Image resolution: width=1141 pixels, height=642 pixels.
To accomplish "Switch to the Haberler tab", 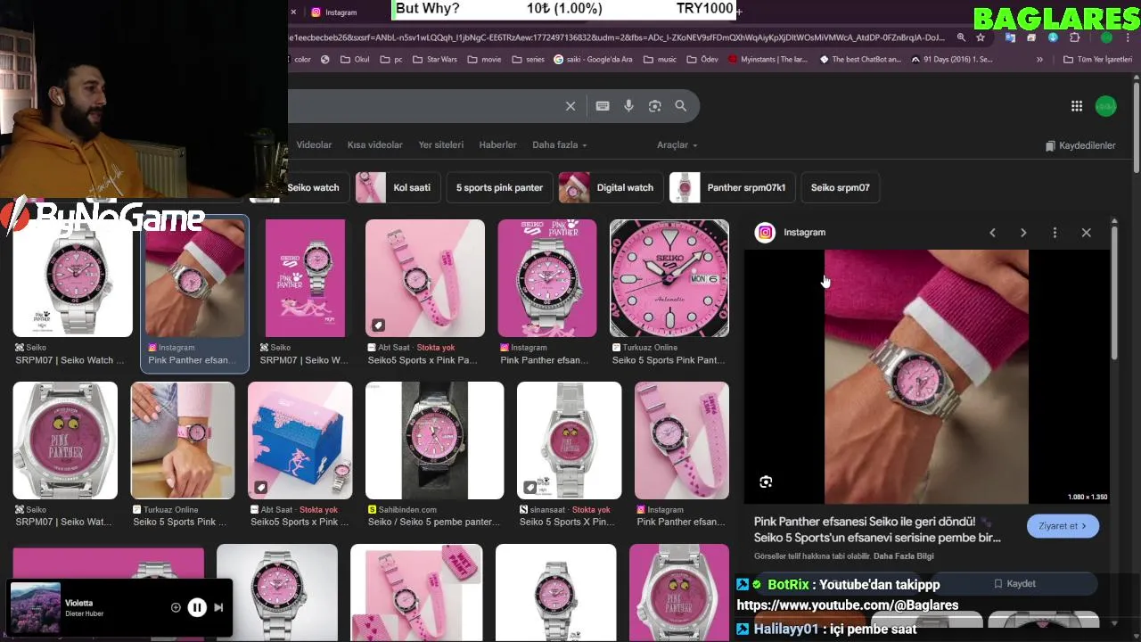I will tap(497, 144).
